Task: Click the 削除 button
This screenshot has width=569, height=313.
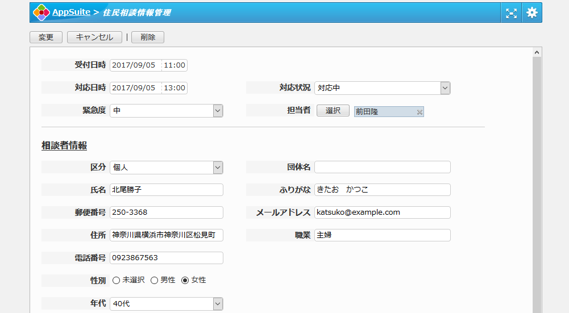Action: pyautogui.click(x=148, y=37)
